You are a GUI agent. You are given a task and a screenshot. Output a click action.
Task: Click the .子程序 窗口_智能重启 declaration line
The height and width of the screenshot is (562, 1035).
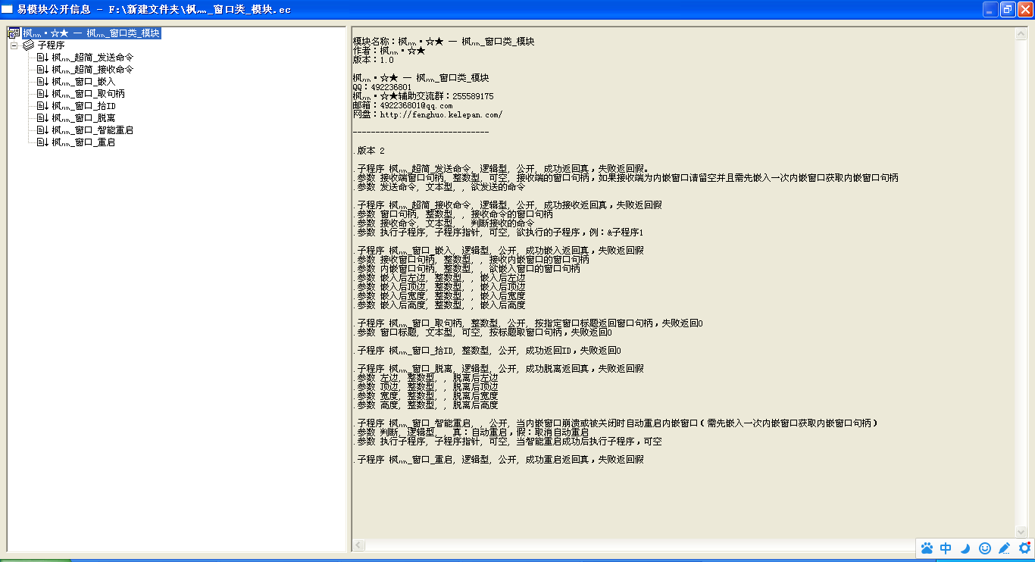pos(615,423)
